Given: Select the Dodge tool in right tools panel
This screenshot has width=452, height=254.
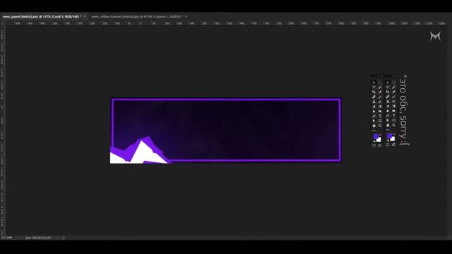Looking at the screenshot, I should click(x=394, y=111).
